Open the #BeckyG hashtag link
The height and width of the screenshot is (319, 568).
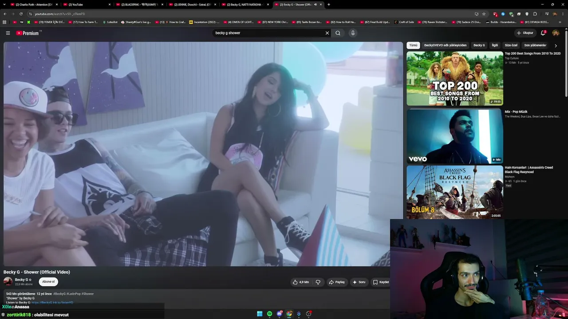point(59,294)
